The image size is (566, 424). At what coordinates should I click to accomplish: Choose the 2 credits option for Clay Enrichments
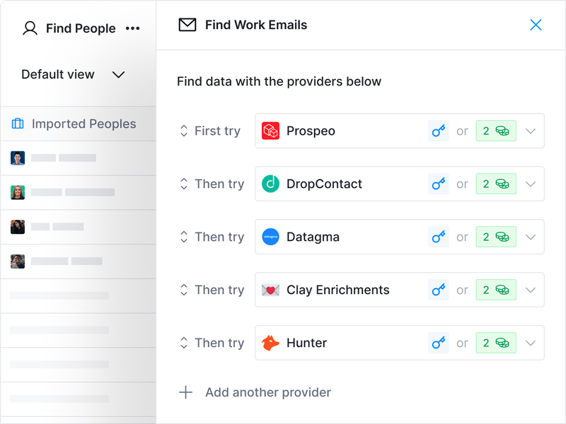496,290
